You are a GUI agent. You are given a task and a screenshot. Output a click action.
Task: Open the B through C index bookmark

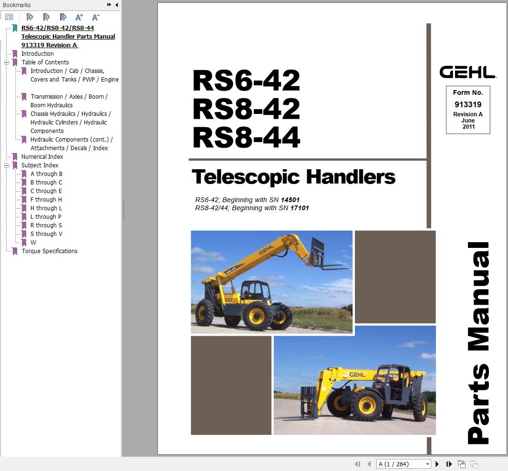[x=46, y=182]
